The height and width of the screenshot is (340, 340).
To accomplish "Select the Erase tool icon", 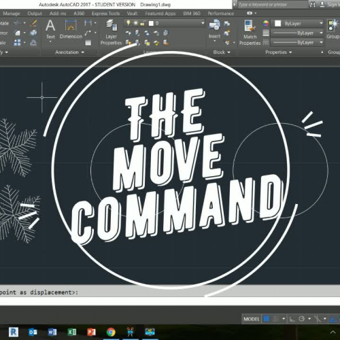I will tap(33, 23).
